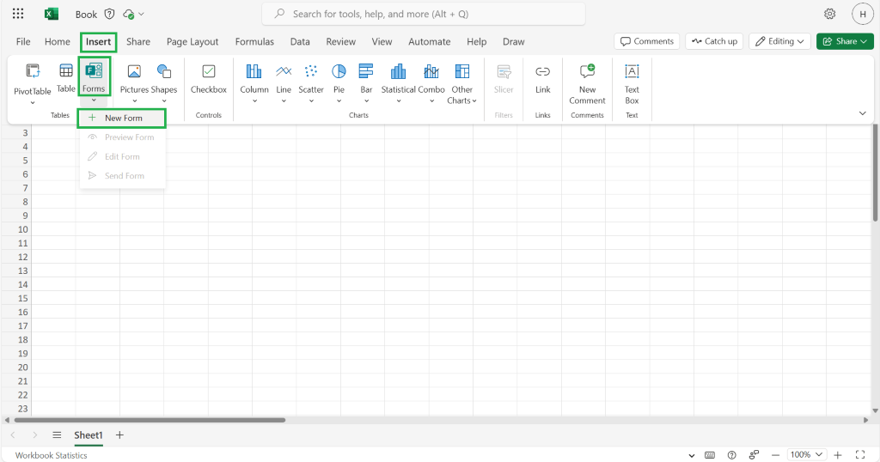The image size is (880, 462).
Task: Expand the Pie chart dropdown arrow
Action: pos(339,101)
